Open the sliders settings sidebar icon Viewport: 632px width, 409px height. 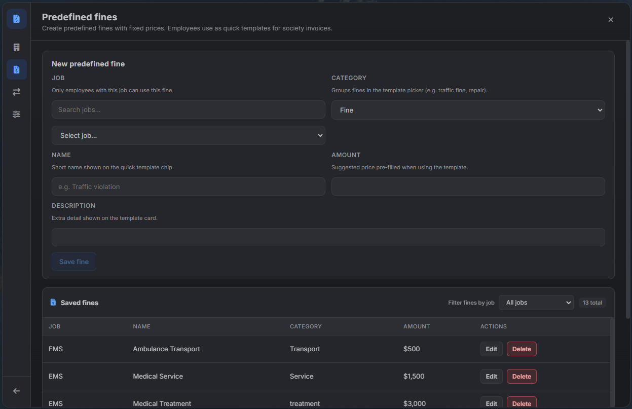coord(17,114)
